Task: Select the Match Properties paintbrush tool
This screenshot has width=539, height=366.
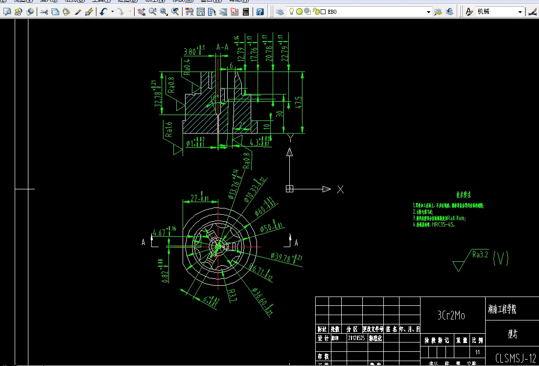Action: coord(78,12)
